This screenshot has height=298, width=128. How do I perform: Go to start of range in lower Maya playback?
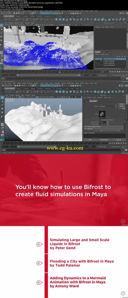[110, 143]
